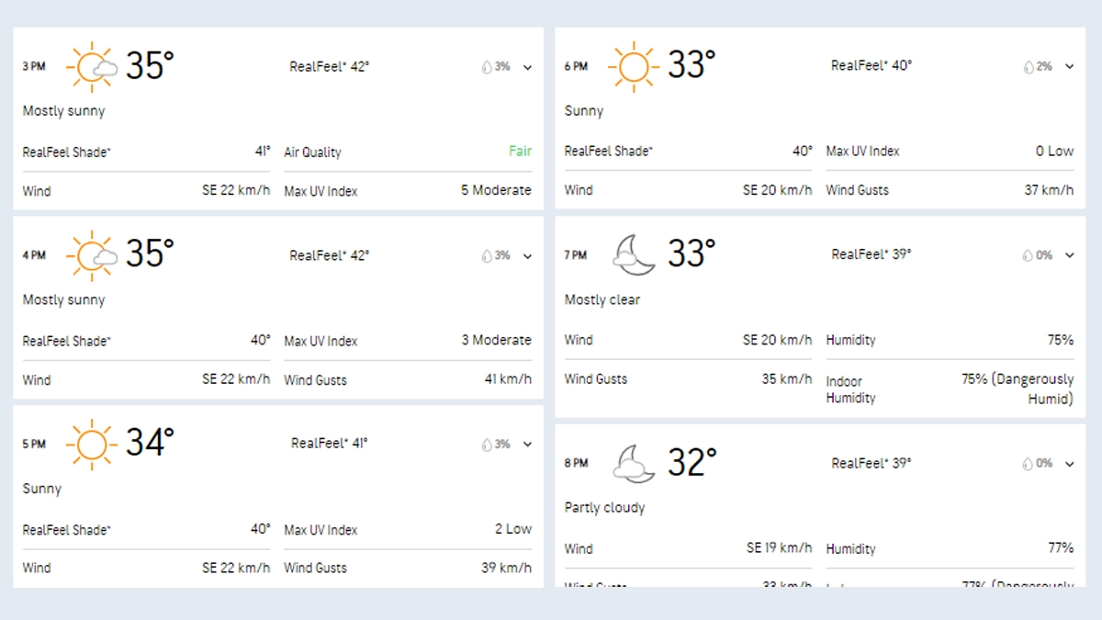
Task: Collapse the 3 PM forecast card chevron
Action: point(527,67)
